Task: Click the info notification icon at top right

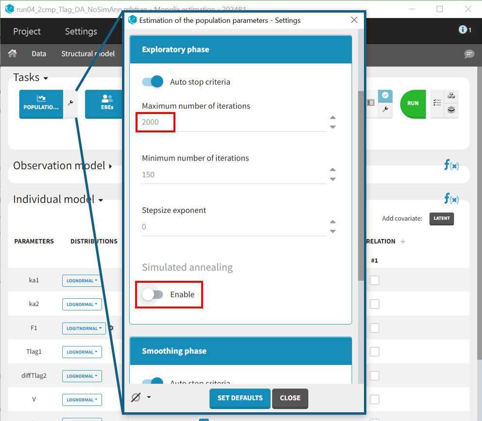Action: pos(464,30)
